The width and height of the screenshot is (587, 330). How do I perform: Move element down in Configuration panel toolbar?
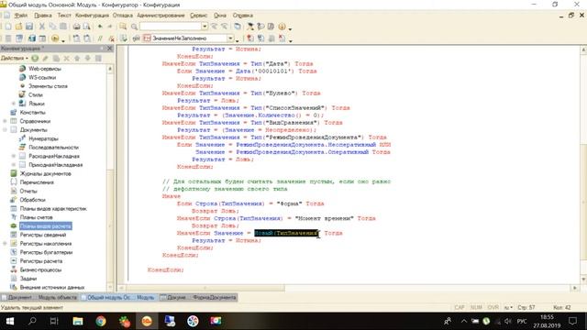[x=88, y=58]
